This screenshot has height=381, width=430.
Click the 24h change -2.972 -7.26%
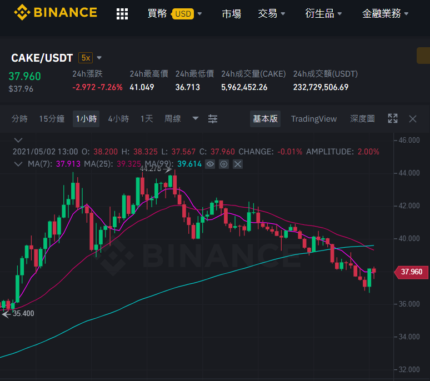coord(97,87)
